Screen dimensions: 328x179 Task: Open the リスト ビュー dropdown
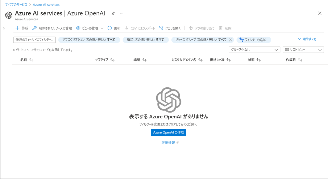303,50
